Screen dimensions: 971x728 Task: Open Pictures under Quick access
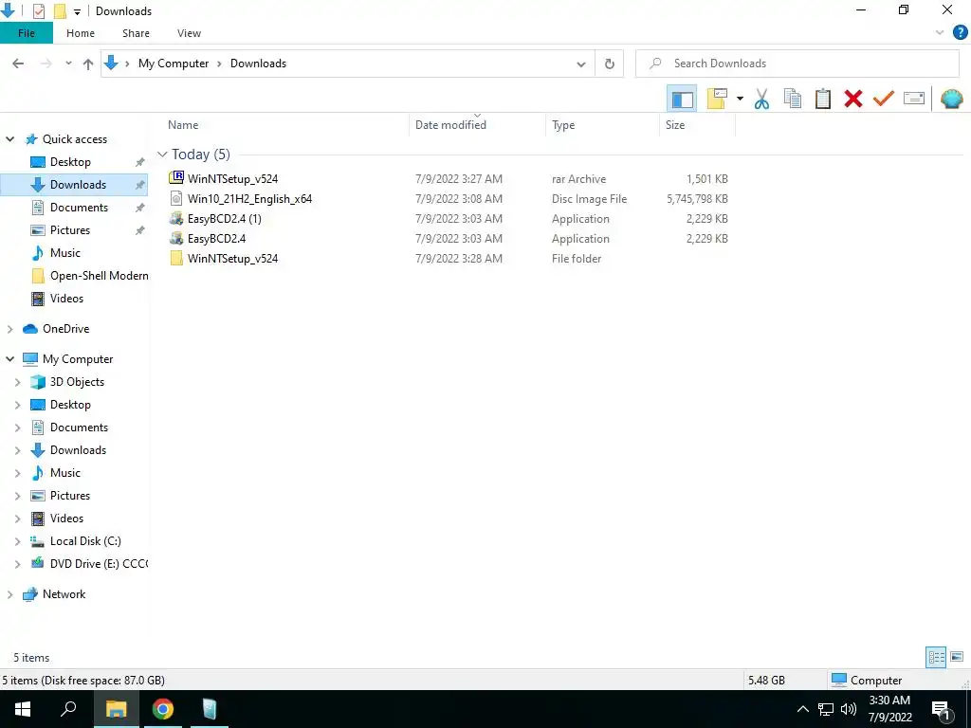click(x=70, y=230)
